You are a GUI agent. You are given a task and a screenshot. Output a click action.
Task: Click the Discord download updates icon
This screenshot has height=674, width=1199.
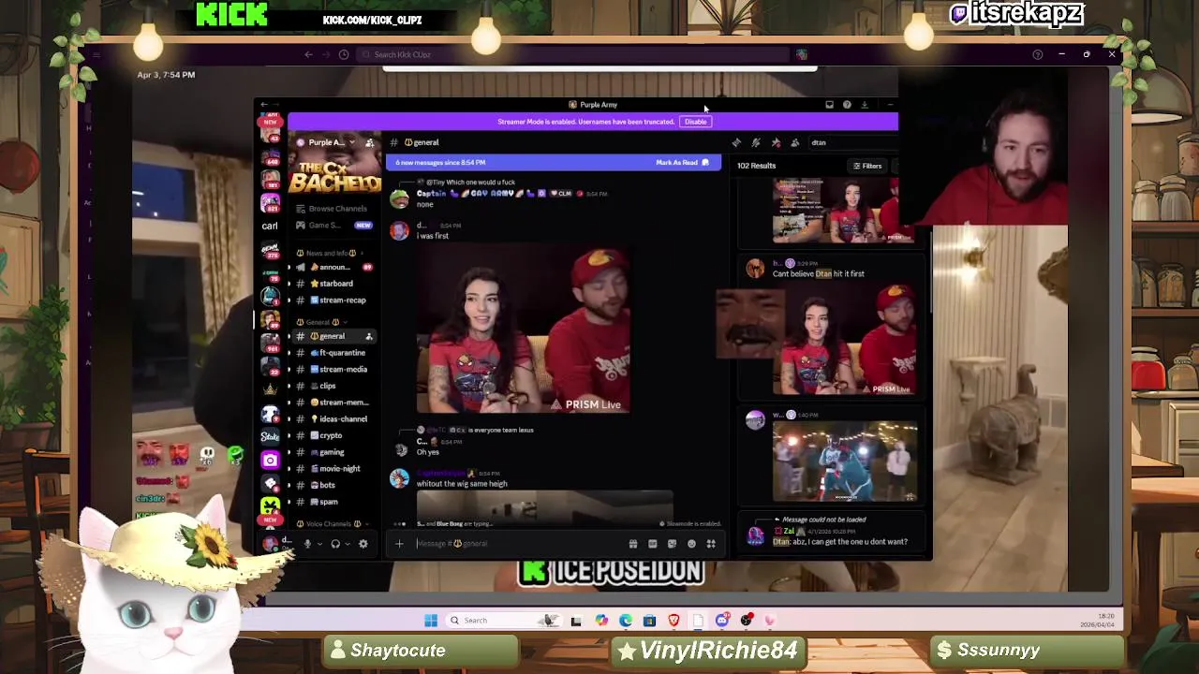pyautogui.click(x=865, y=105)
